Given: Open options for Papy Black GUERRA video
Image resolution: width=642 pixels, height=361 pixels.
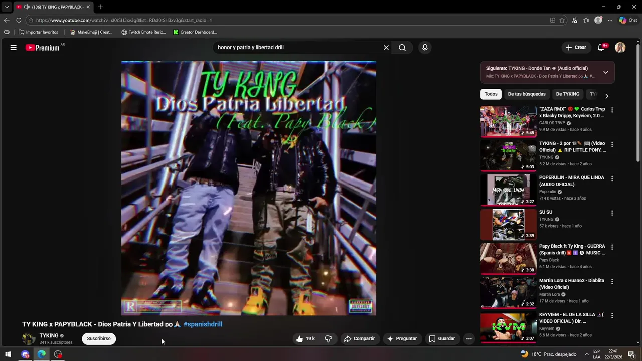Looking at the screenshot, I should coord(612,247).
